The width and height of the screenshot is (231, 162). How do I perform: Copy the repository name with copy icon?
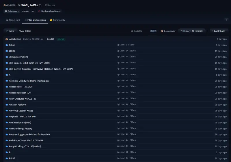pyautogui.click(x=40, y=5)
